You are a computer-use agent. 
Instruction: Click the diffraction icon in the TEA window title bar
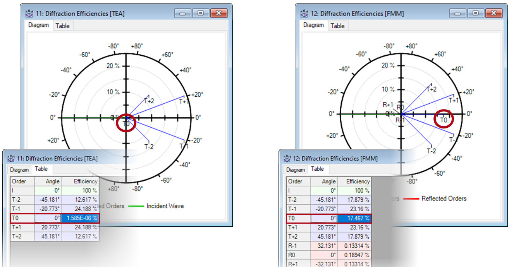point(29,13)
